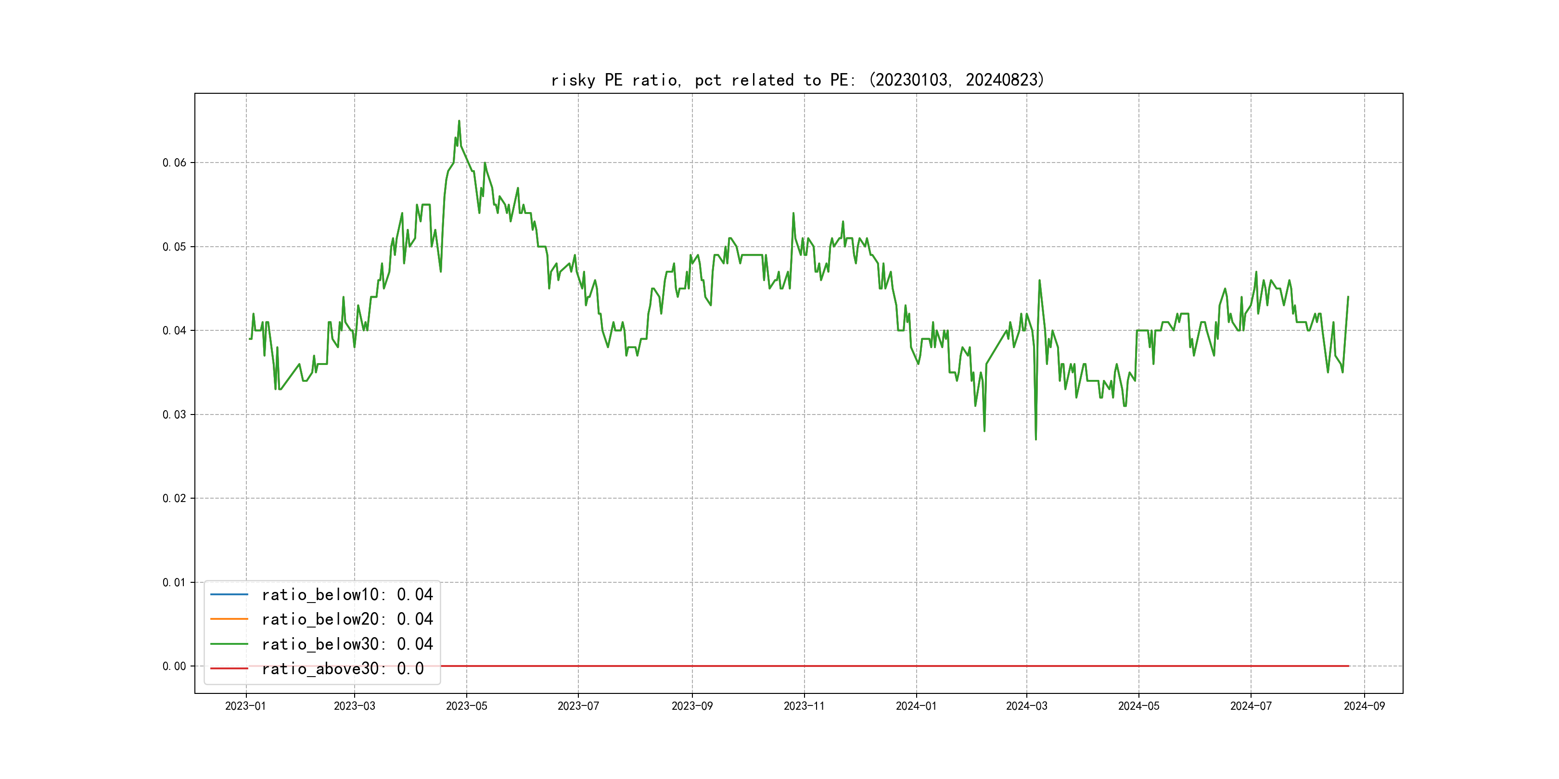This screenshot has height=779, width=1559.
Task: Select the ratio_below30: 0.04 legend label
Action: tap(347, 644)
